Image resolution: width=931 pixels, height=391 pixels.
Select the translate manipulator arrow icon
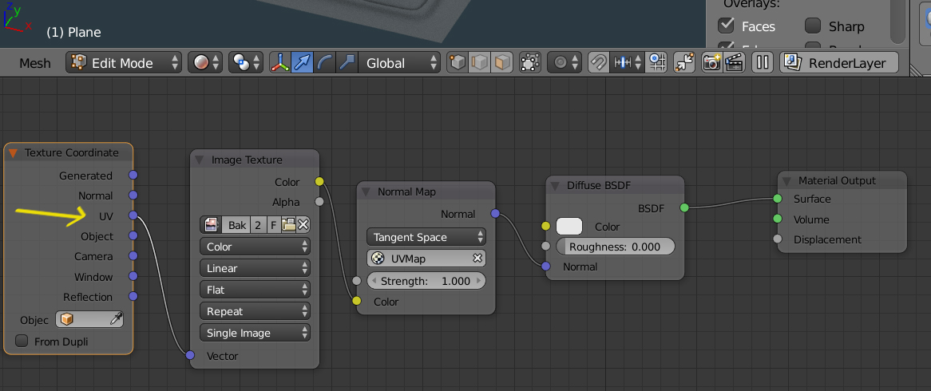303,63
